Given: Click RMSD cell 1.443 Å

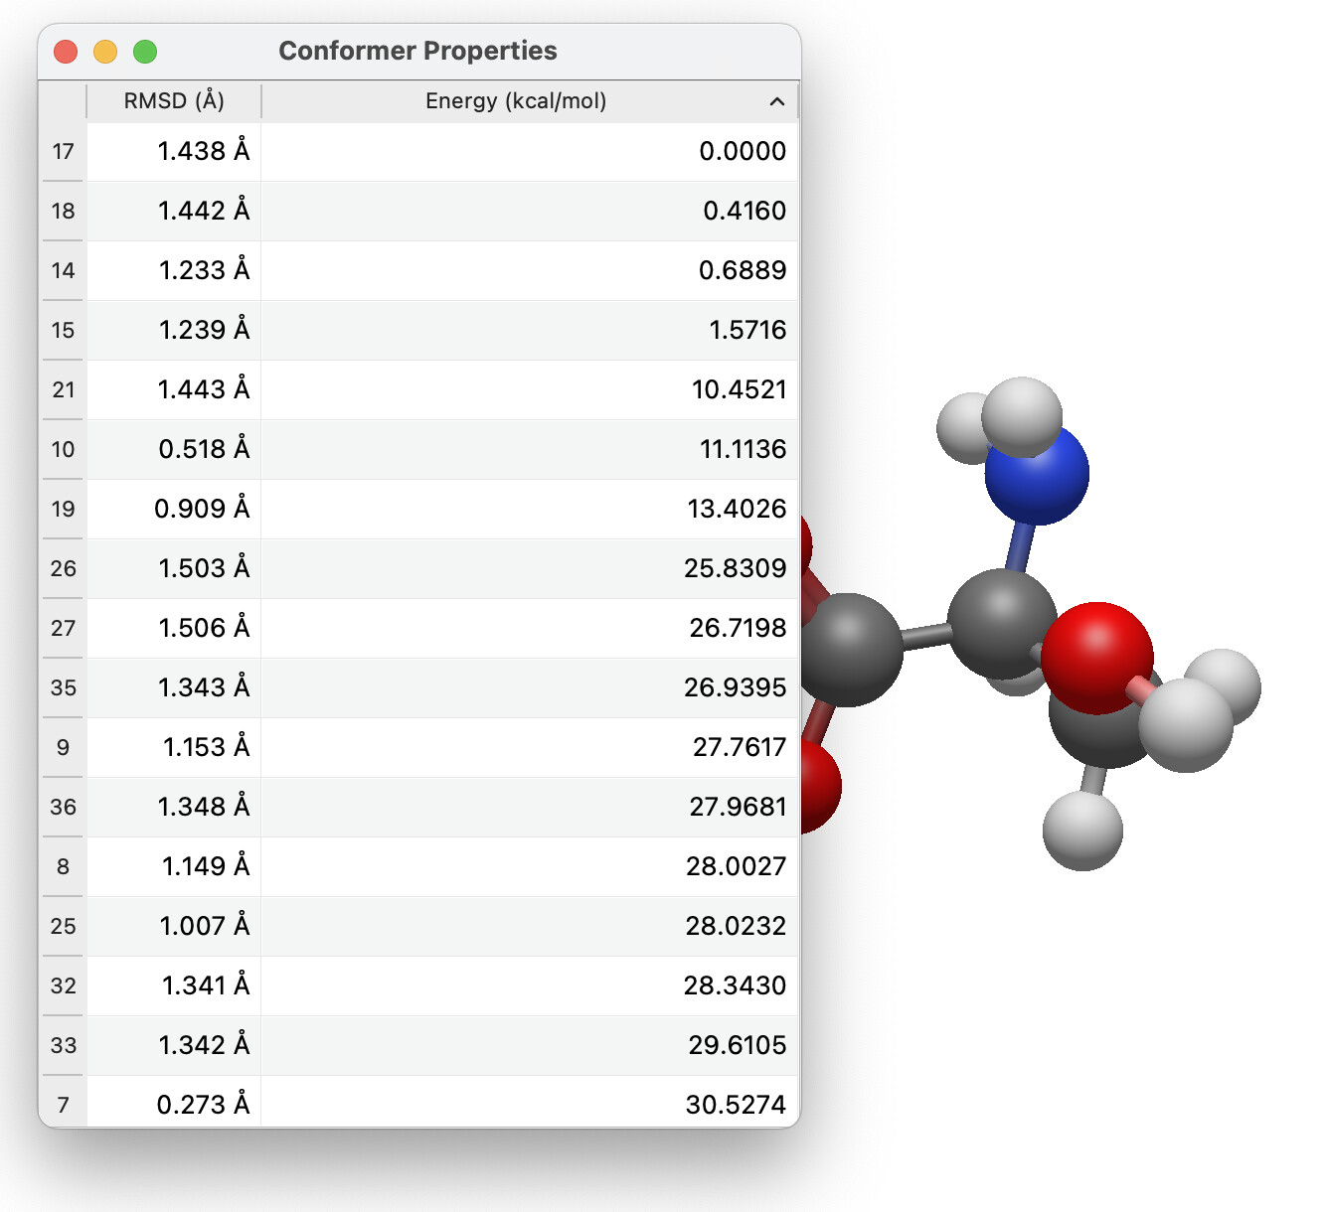Looking at the screenshot, I should click(x=174, y=389).
